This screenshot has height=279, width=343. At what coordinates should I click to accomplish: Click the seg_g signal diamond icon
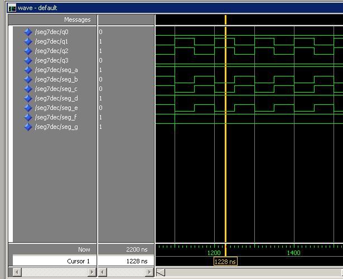coord(28,127)
